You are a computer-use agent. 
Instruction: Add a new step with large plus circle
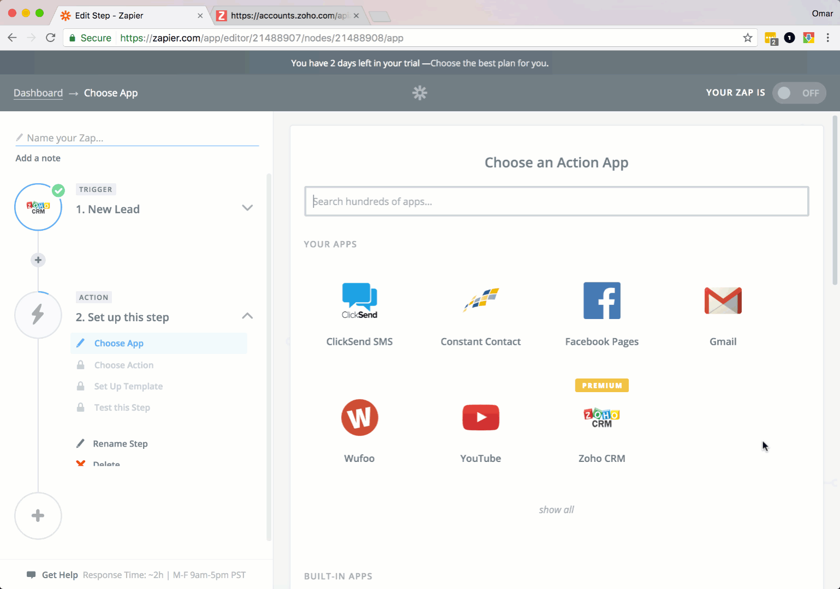point(38,516)
